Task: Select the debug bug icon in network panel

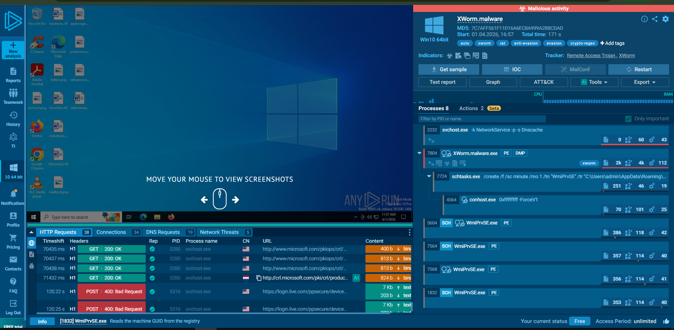Action: 32,266
